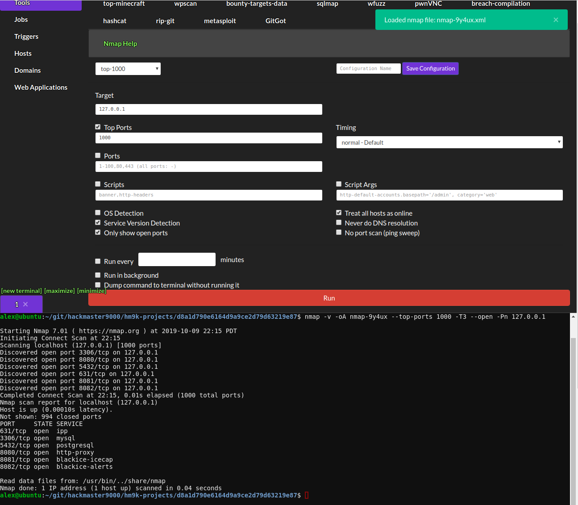Click the Top Ports value field
This screenshot has width=578, height=505.
[x=209, y=138]
